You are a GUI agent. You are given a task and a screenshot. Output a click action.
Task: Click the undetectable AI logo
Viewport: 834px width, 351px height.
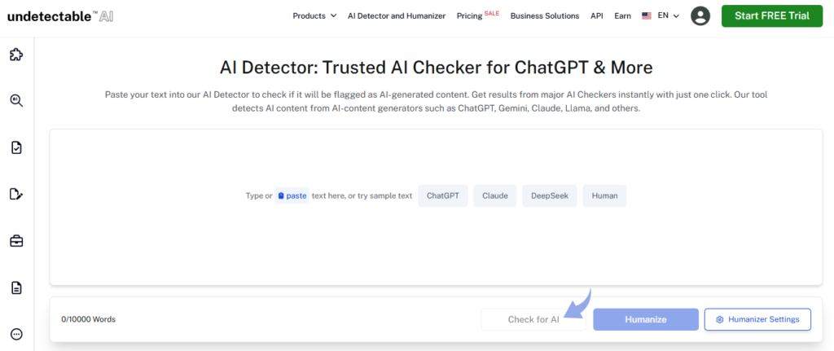(x=60, y=15)
